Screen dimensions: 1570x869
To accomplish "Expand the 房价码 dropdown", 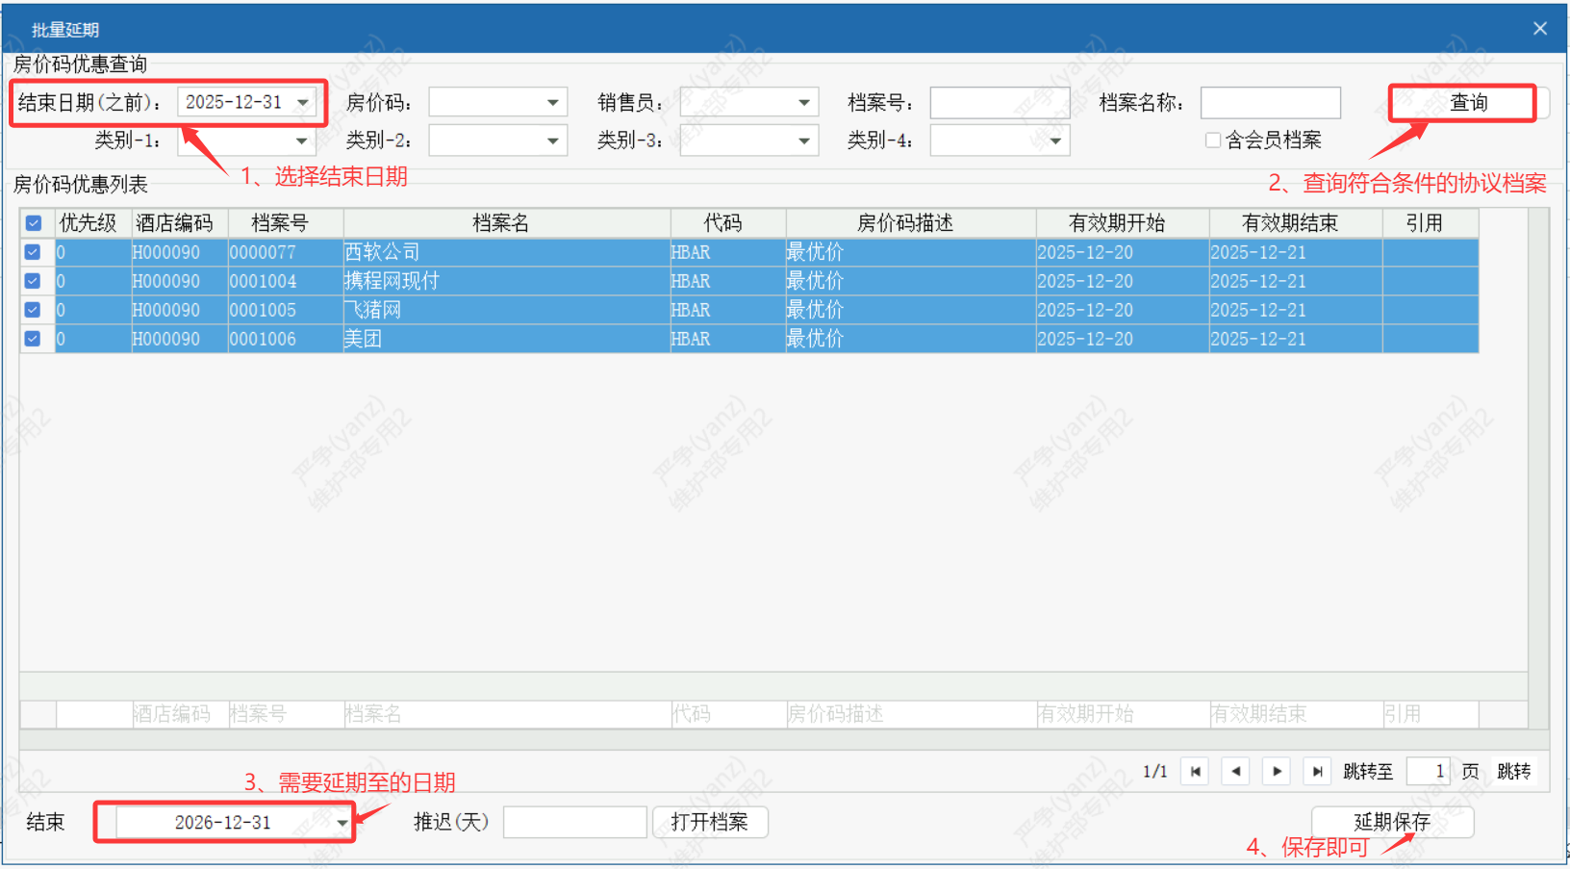I will click(x=552, y=103).
